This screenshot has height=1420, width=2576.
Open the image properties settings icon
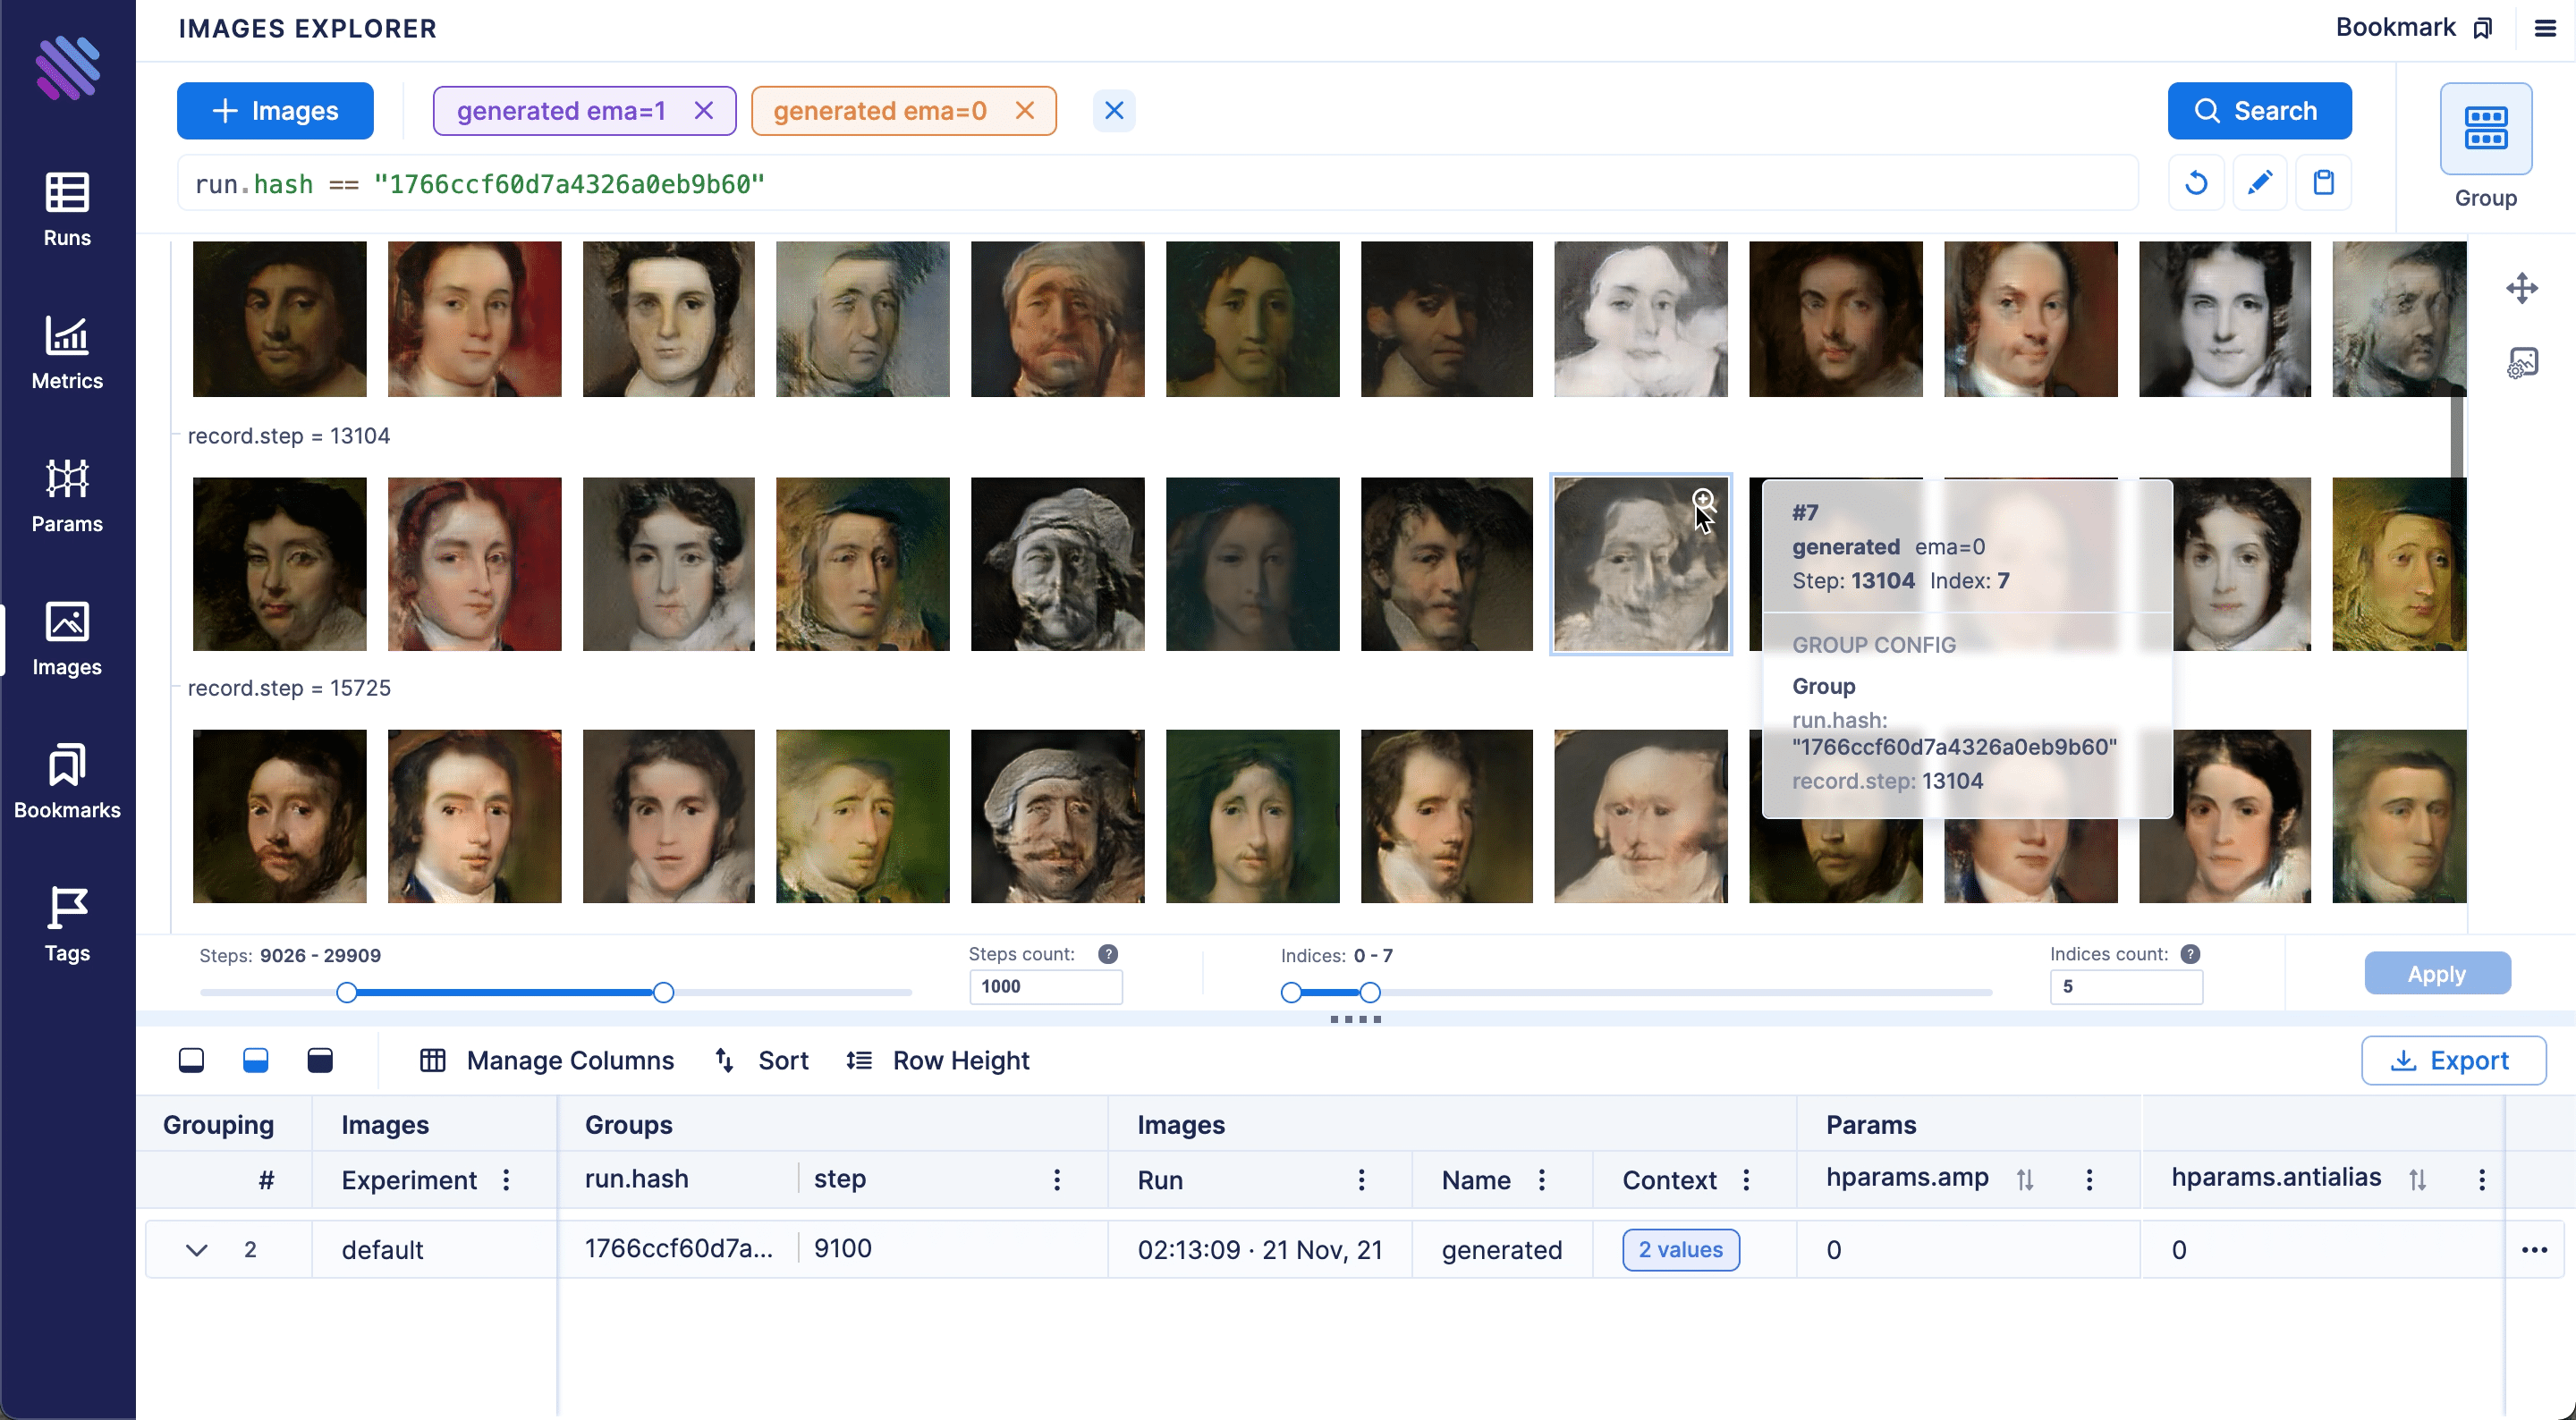coord(2522,362)
